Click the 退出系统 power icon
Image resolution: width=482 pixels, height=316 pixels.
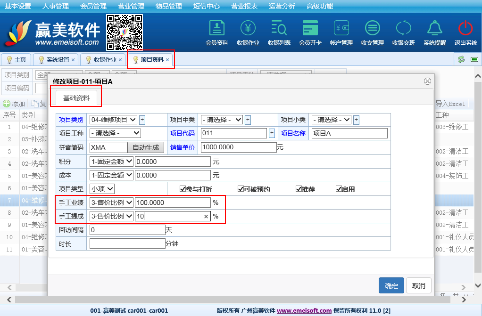[466, 29]
